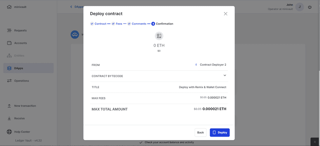Screen dimensions: 320x146
Task: Close the Deploy contract dialog
Action: 225,14
